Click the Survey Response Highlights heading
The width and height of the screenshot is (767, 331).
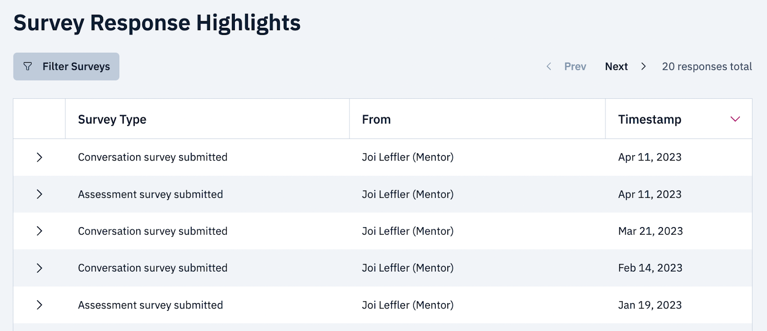click(x=157, y=23)
